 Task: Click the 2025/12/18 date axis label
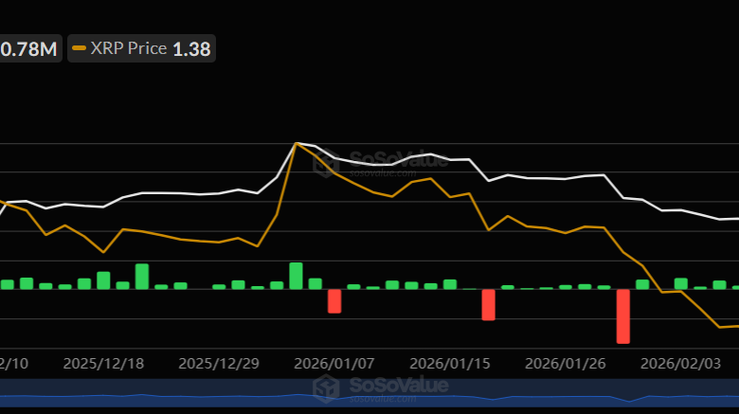[104, 363]
